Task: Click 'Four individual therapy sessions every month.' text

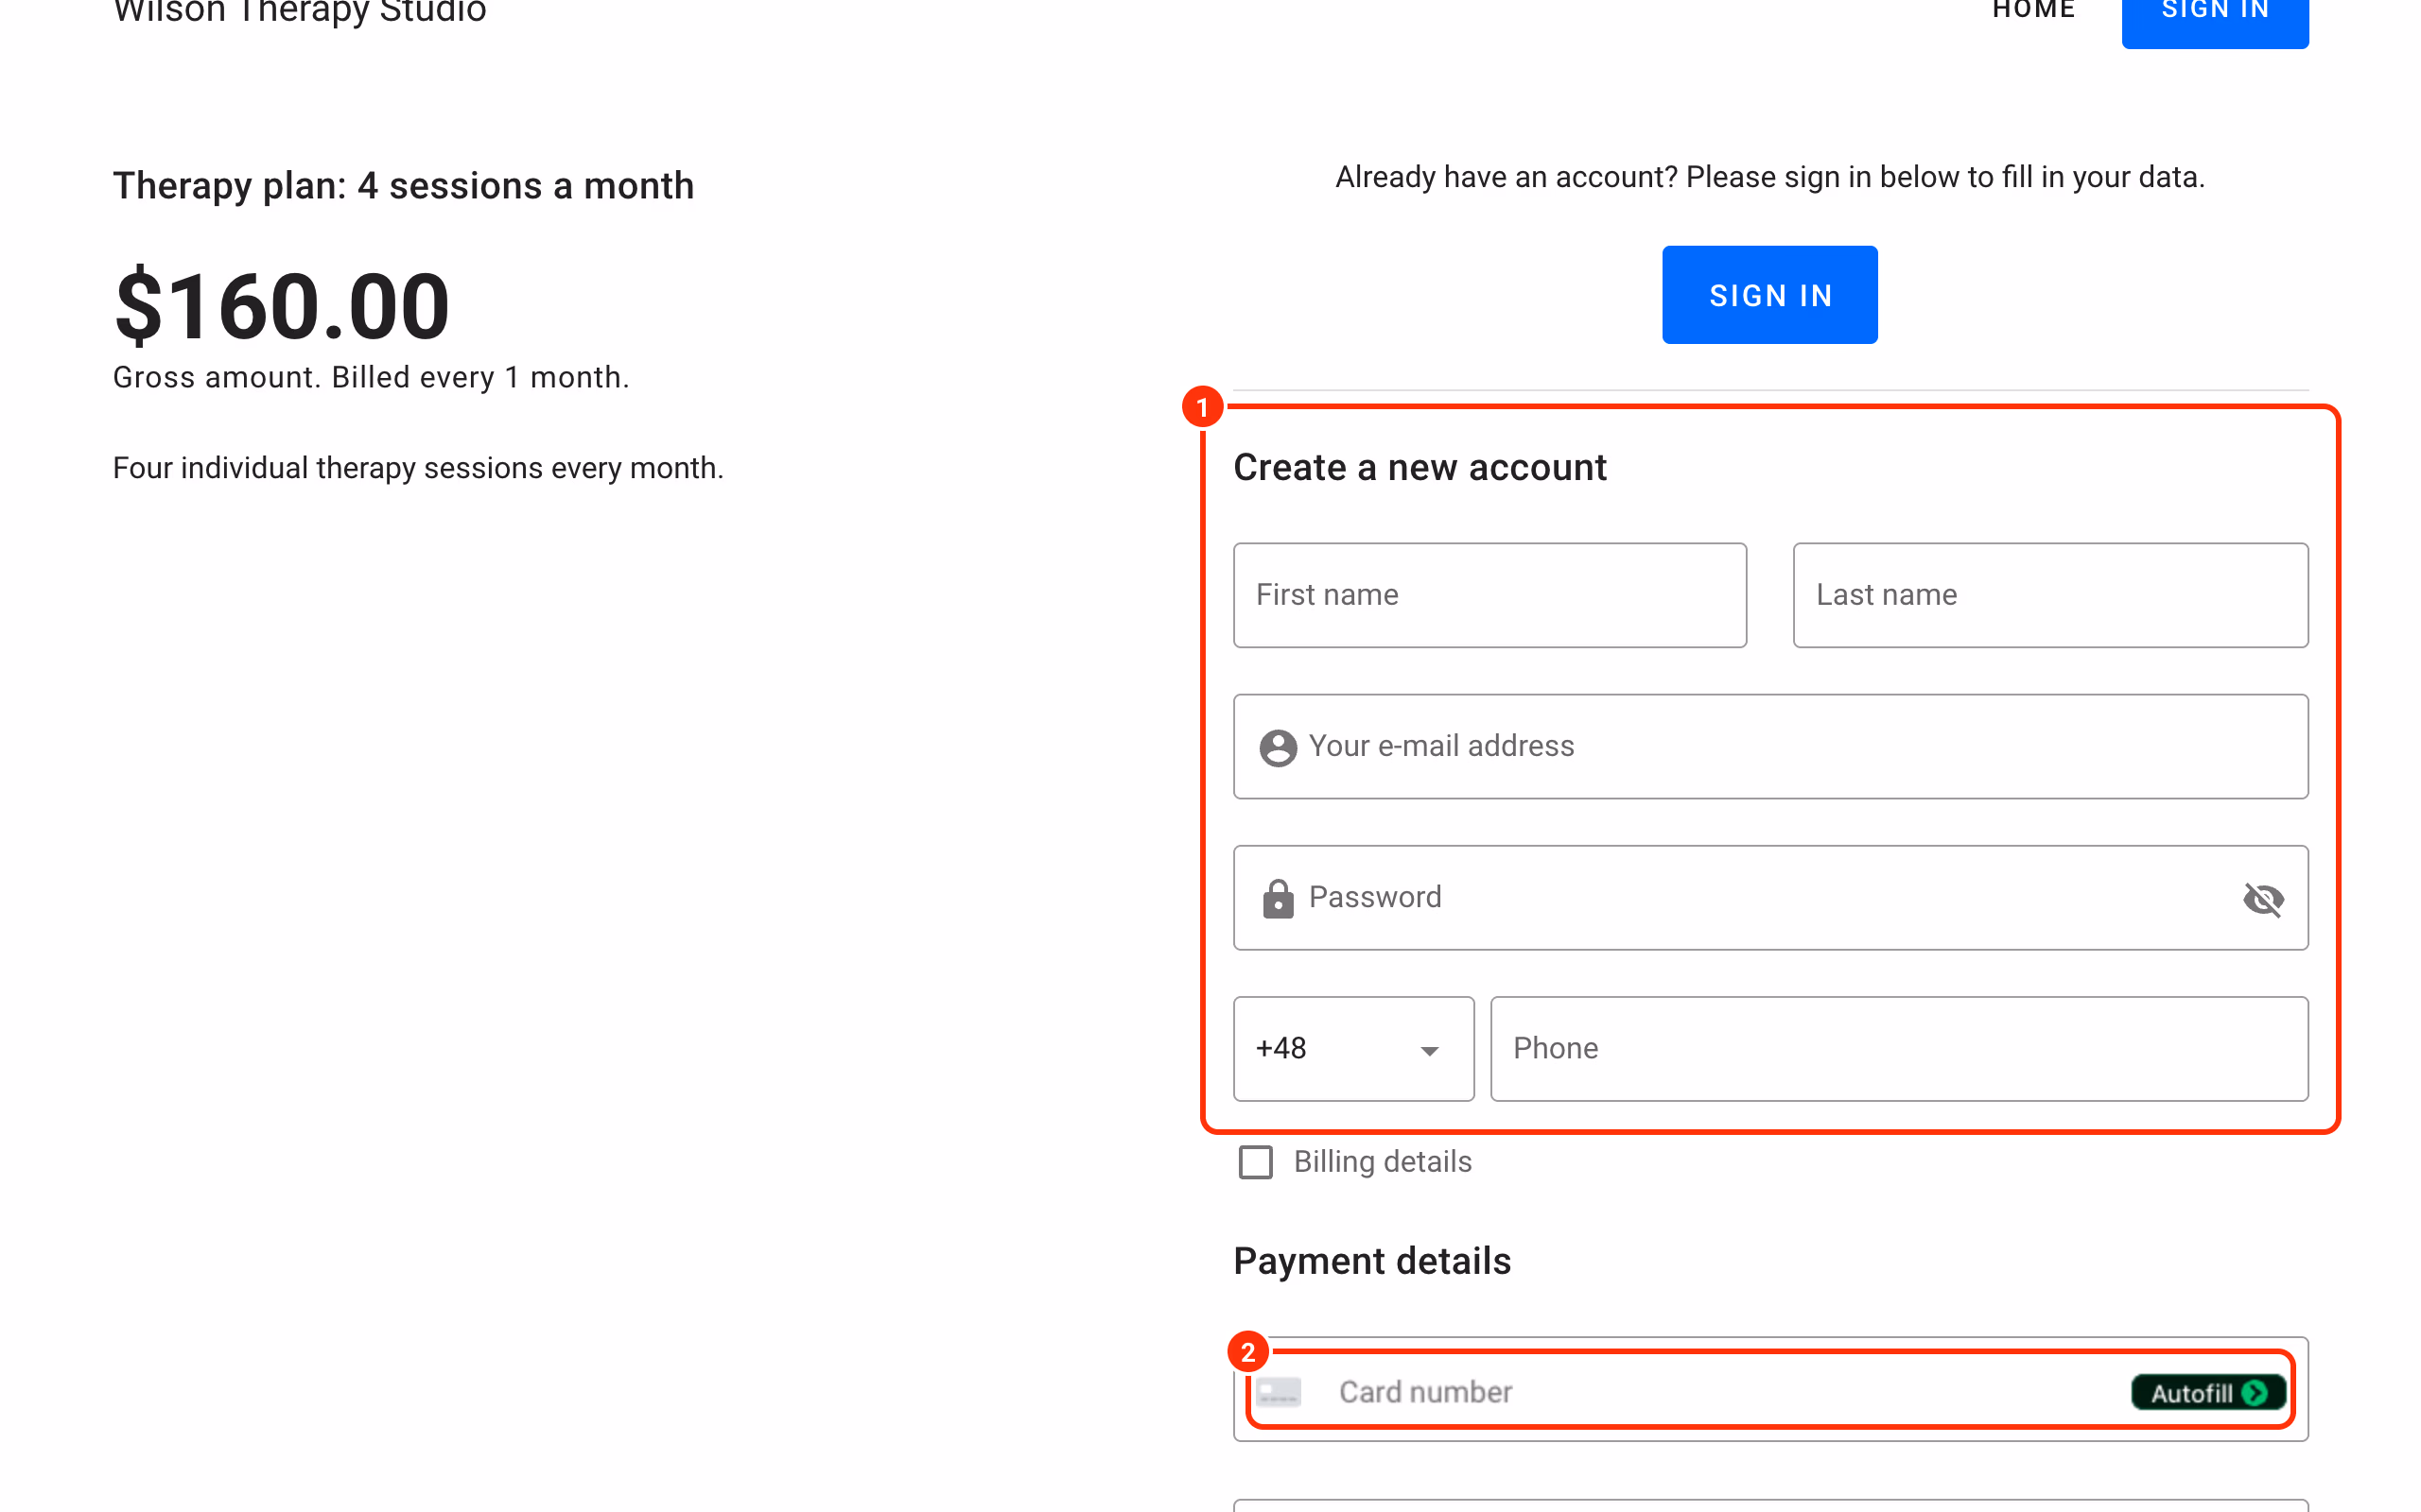Action: [x=418, y=468]
